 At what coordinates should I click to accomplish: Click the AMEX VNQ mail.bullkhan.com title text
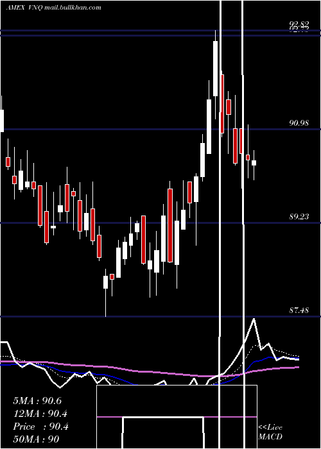(53, 8)
